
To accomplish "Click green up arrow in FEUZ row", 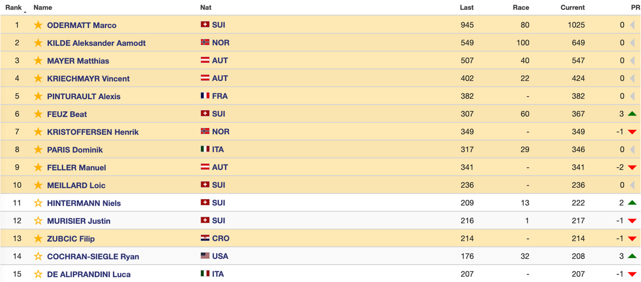I will coord(632,114).
